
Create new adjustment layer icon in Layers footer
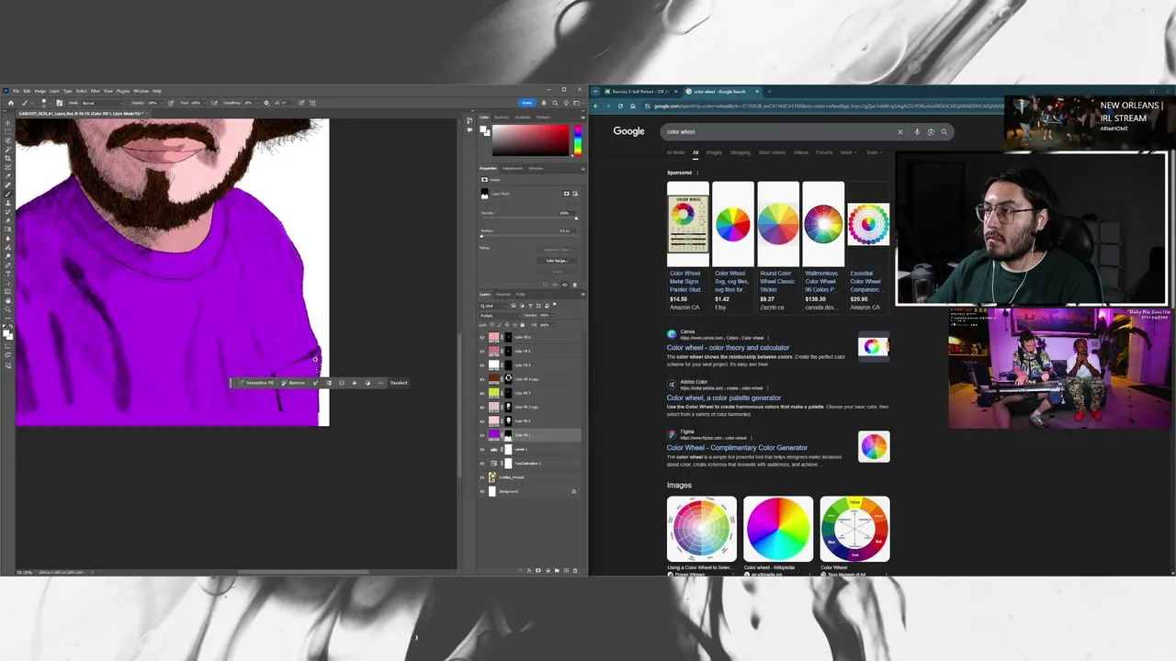548,571
